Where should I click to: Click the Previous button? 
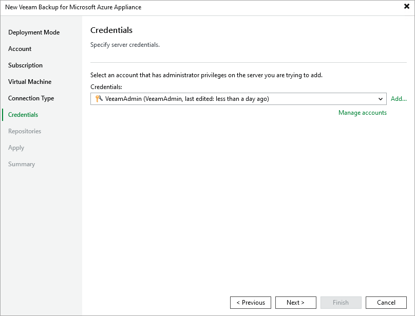pos(251,303)
